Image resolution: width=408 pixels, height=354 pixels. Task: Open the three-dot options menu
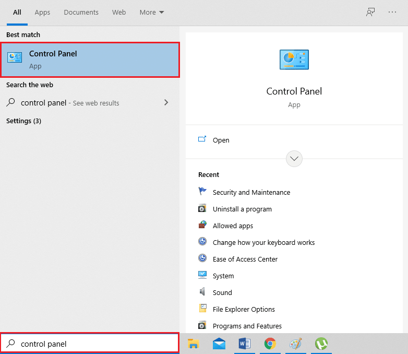point(392,13)
